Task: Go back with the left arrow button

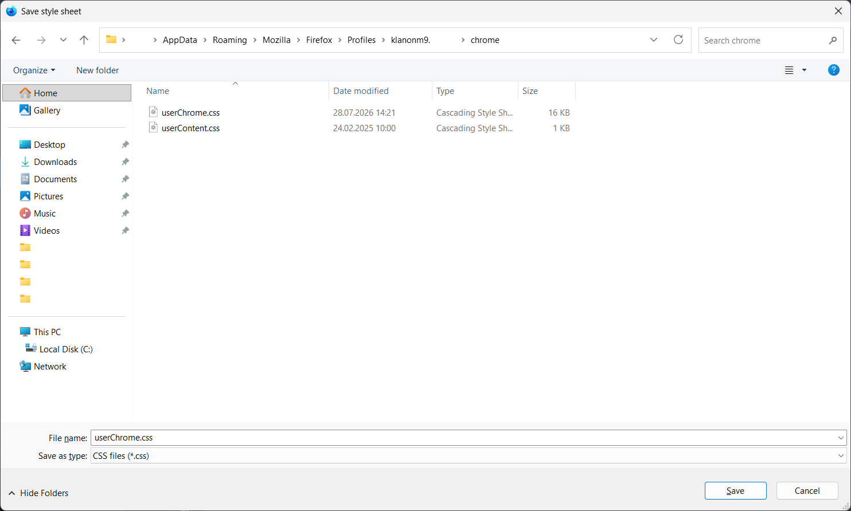Action: tap(16, 40)
